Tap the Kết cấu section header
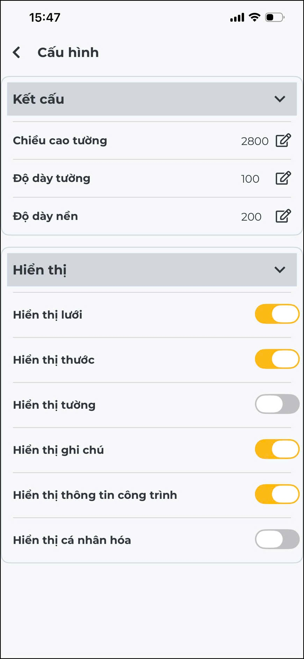The width and height of the screenshot is (304, 659). click(x=140, y=99)
